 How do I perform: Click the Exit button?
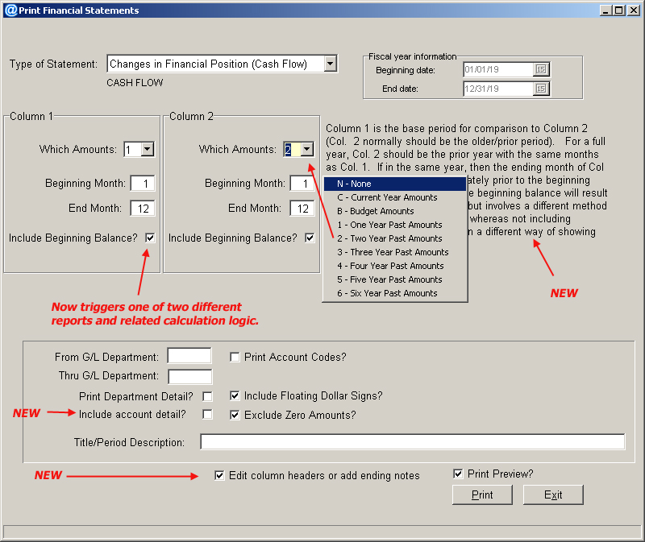coord(553,494)
